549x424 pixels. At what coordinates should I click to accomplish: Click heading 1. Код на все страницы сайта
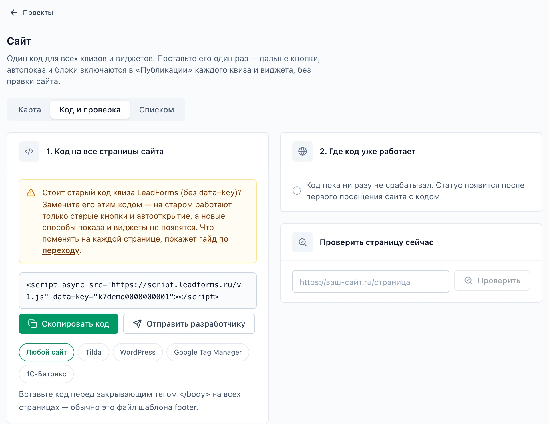point(105,151)
